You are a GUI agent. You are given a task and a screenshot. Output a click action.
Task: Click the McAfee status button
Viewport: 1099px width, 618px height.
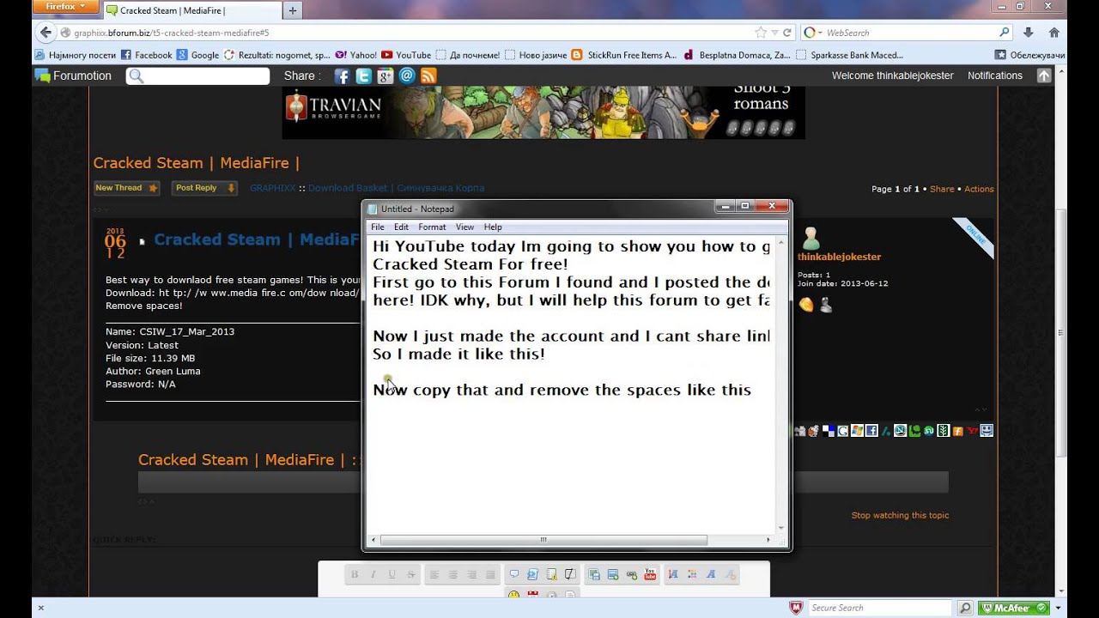1013,608
